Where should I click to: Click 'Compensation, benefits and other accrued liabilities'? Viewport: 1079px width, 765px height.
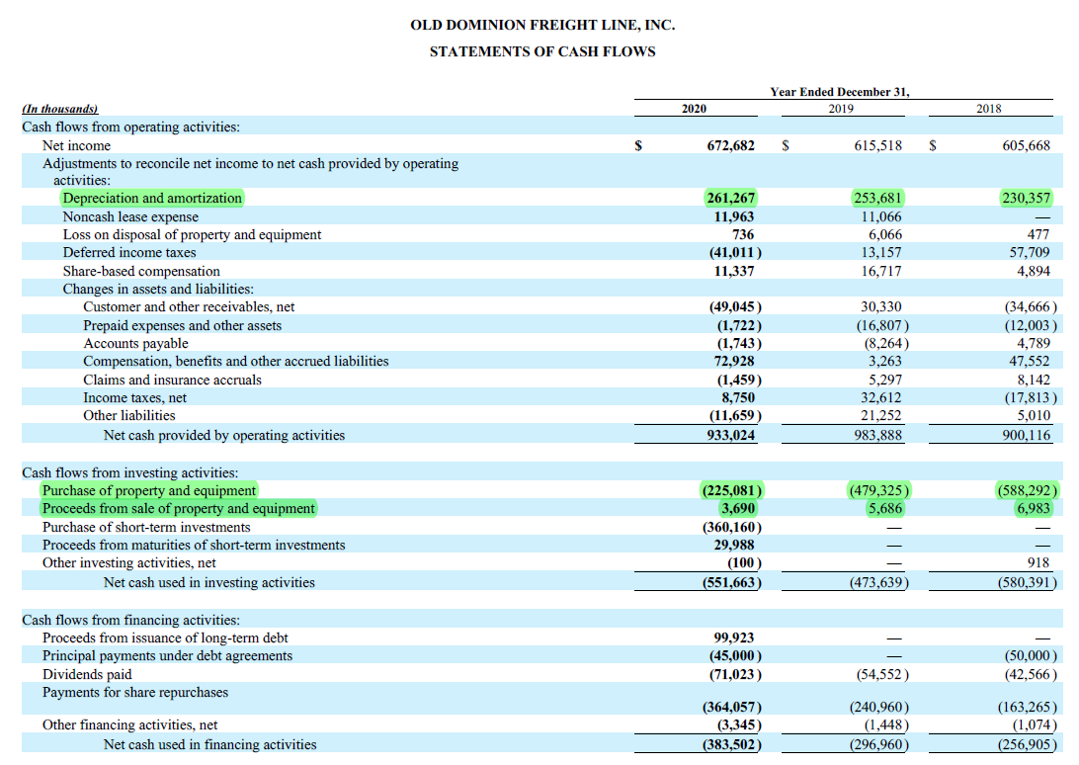coord(236,362)
